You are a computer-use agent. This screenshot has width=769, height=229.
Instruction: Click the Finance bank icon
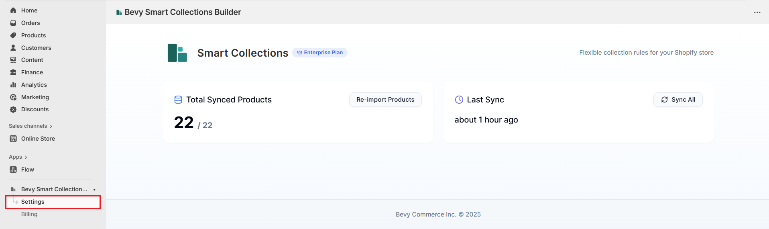tap(13, 72)
